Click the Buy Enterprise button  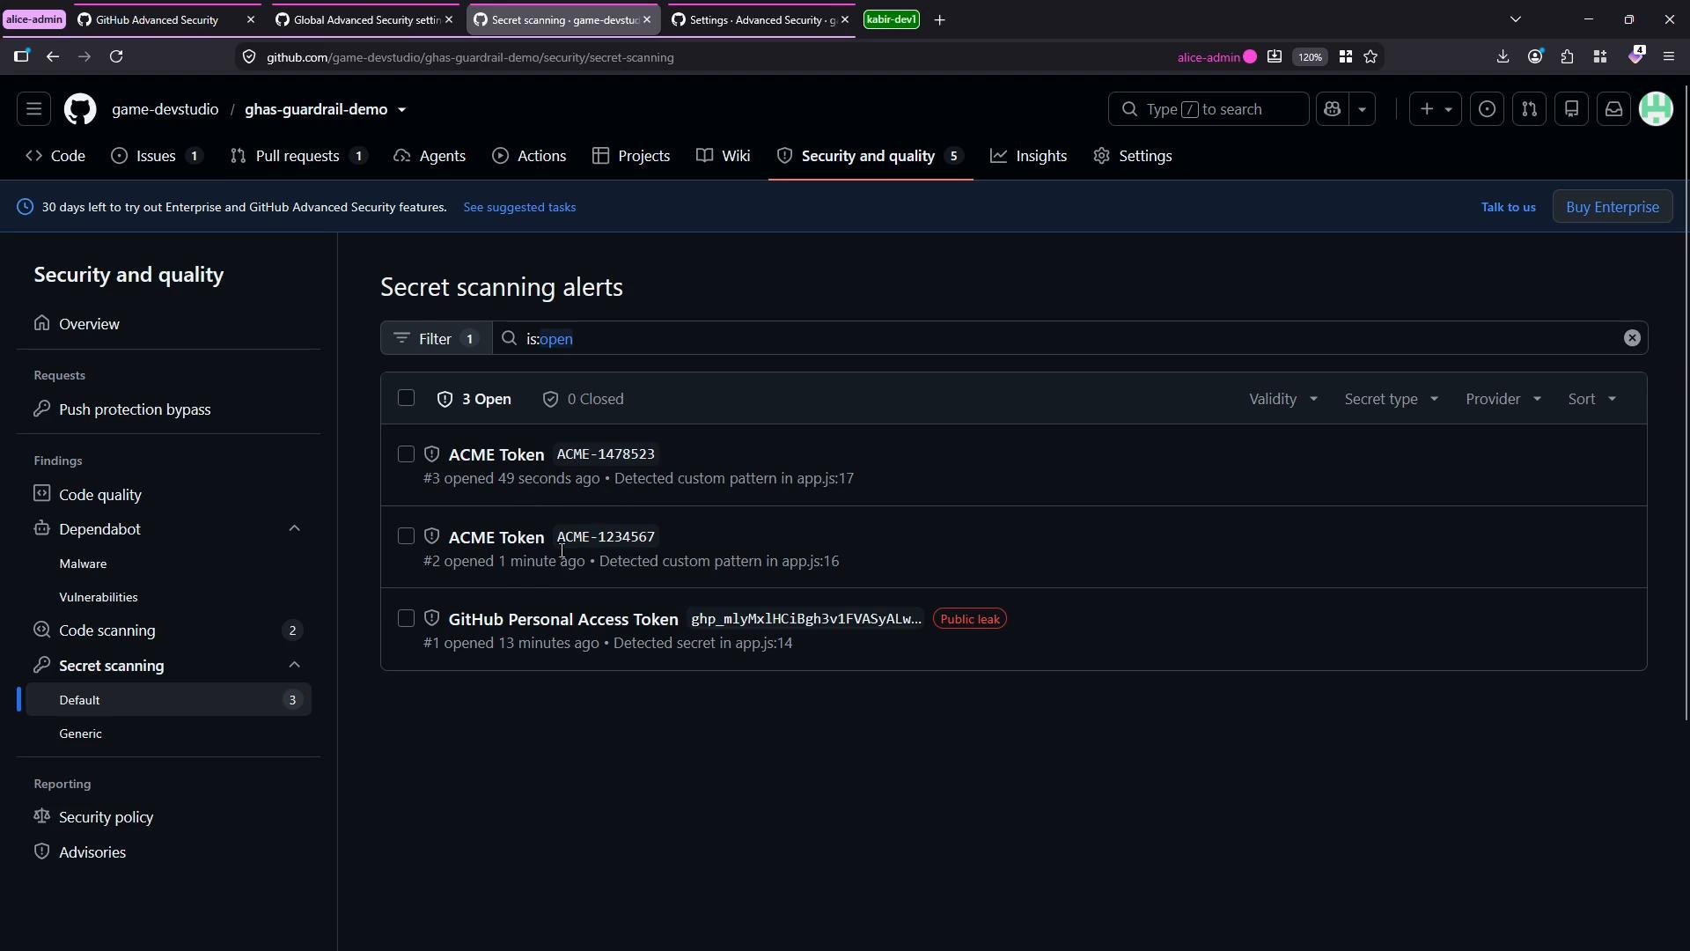coord(1613,207)
